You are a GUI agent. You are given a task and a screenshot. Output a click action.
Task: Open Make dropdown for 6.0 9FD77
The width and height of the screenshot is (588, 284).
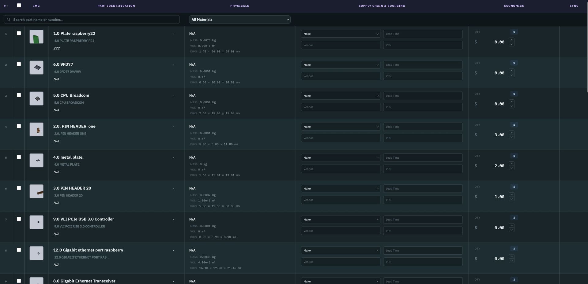coord(341,65)
